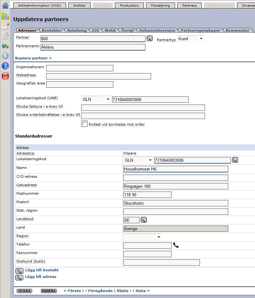Image resolution: width=255 pixels, height=298 pixels.
Task: Click the Geografisk area field
Action: click(x=80, y=84)
